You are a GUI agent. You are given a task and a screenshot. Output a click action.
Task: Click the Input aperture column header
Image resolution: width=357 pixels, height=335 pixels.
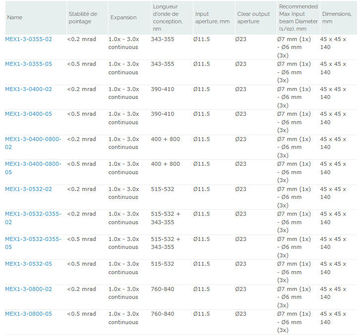point(212,18)
